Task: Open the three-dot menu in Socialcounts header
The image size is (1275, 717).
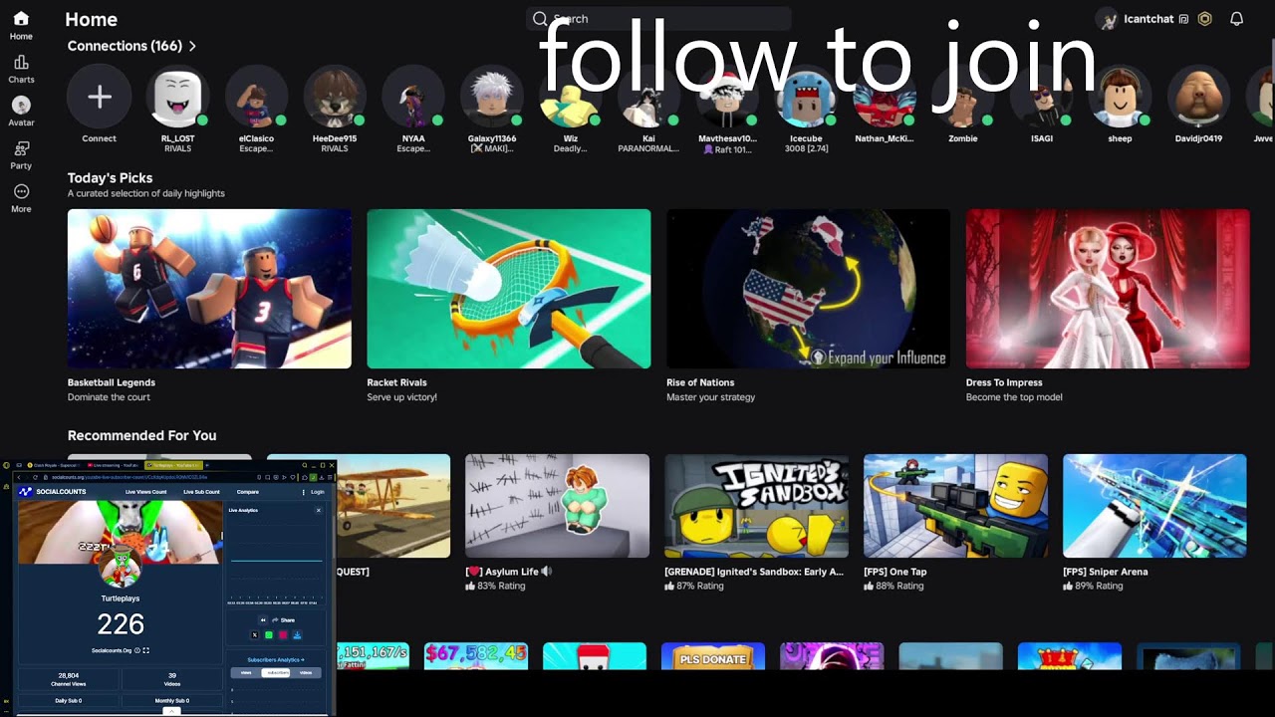Action: 303,492
